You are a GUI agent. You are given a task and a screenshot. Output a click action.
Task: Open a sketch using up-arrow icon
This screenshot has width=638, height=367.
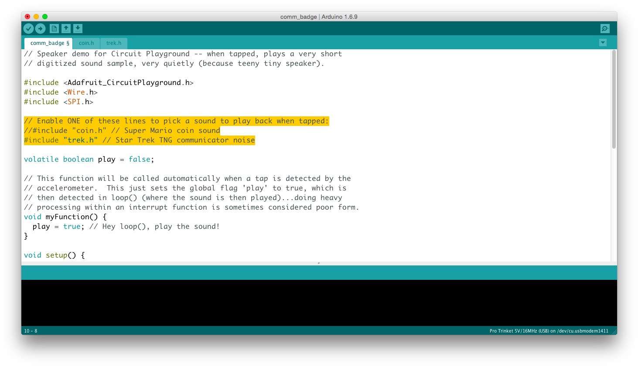(66, 28)
